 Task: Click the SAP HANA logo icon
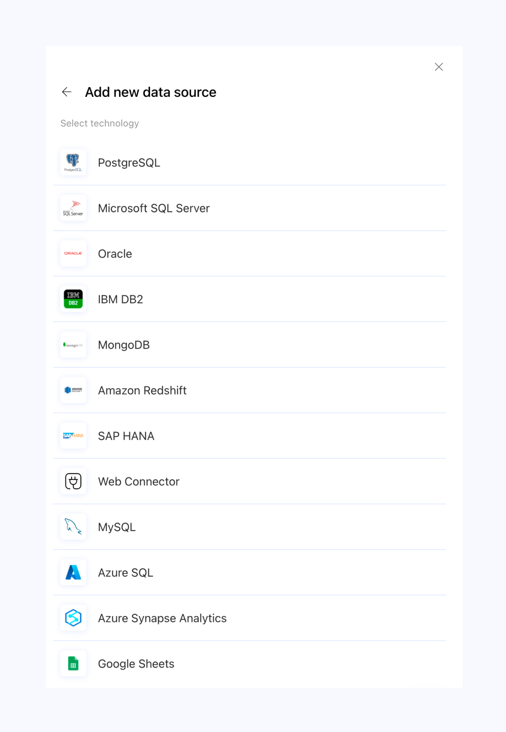click(x=73, y=436)
